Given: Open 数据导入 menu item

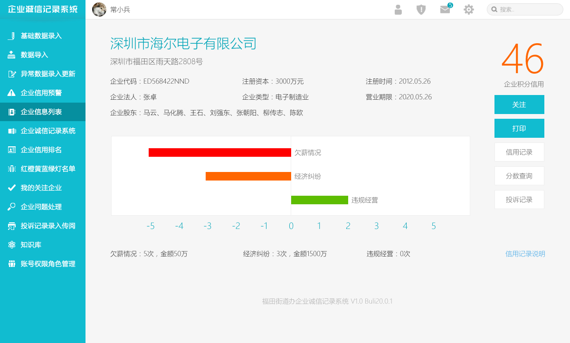Looking at the screenshot, I should click(43, 55).
